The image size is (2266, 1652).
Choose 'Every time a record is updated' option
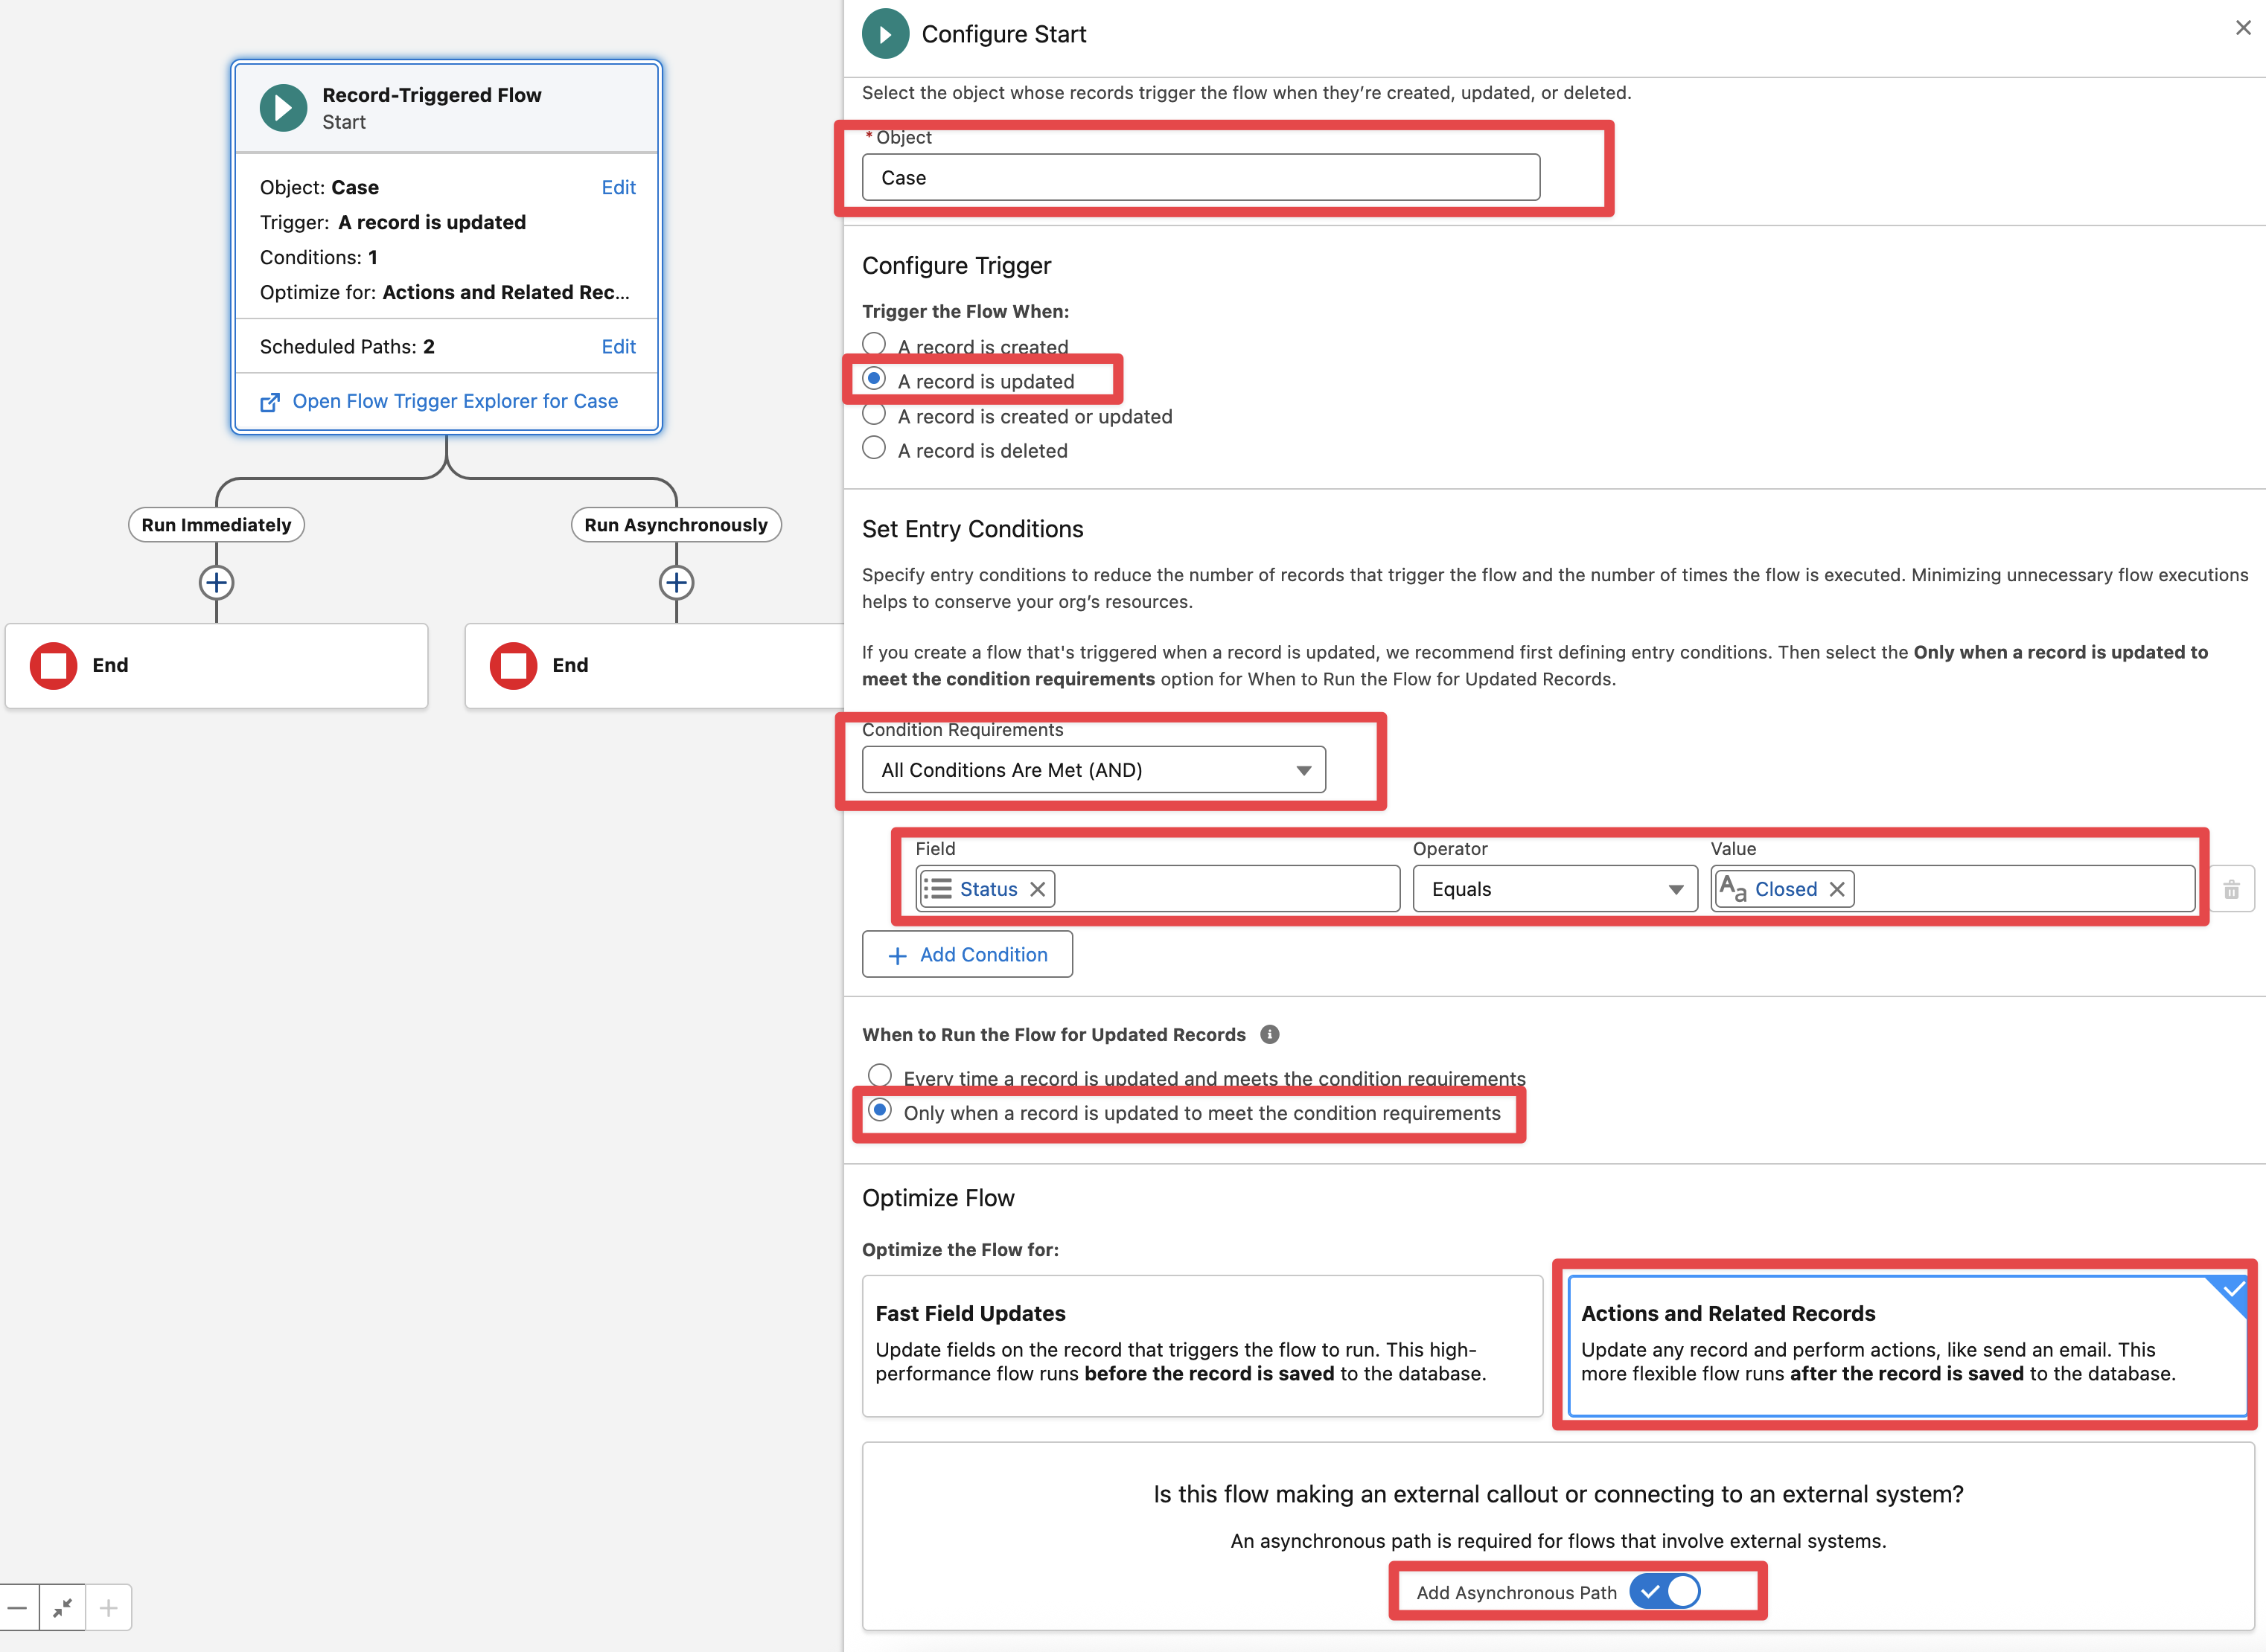click(881, 1075)
